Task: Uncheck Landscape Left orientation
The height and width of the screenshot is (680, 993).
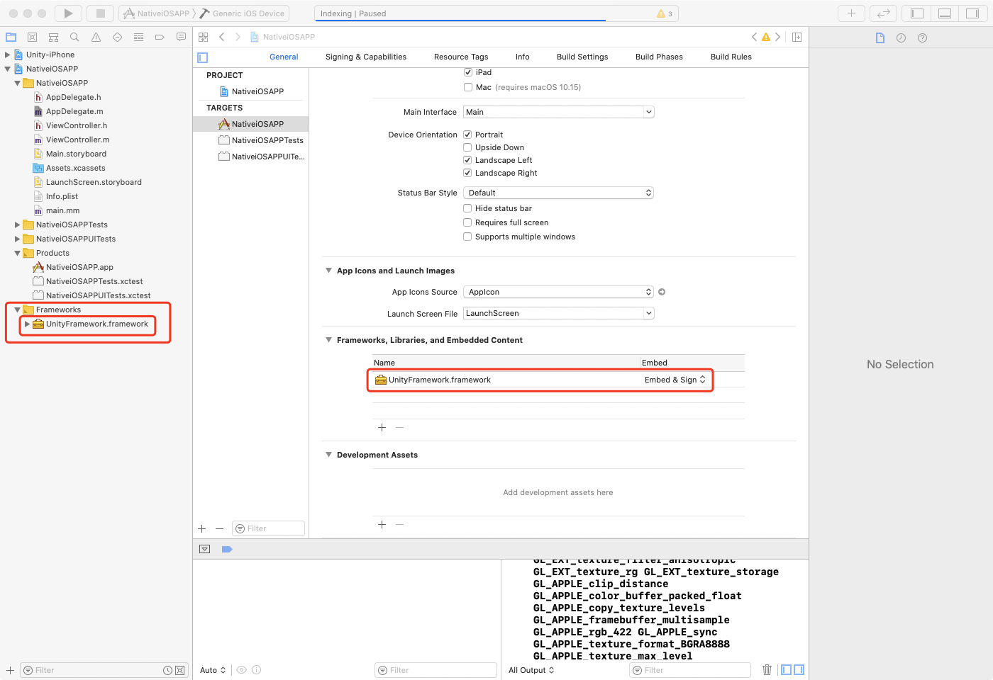Action: point(467,160)
